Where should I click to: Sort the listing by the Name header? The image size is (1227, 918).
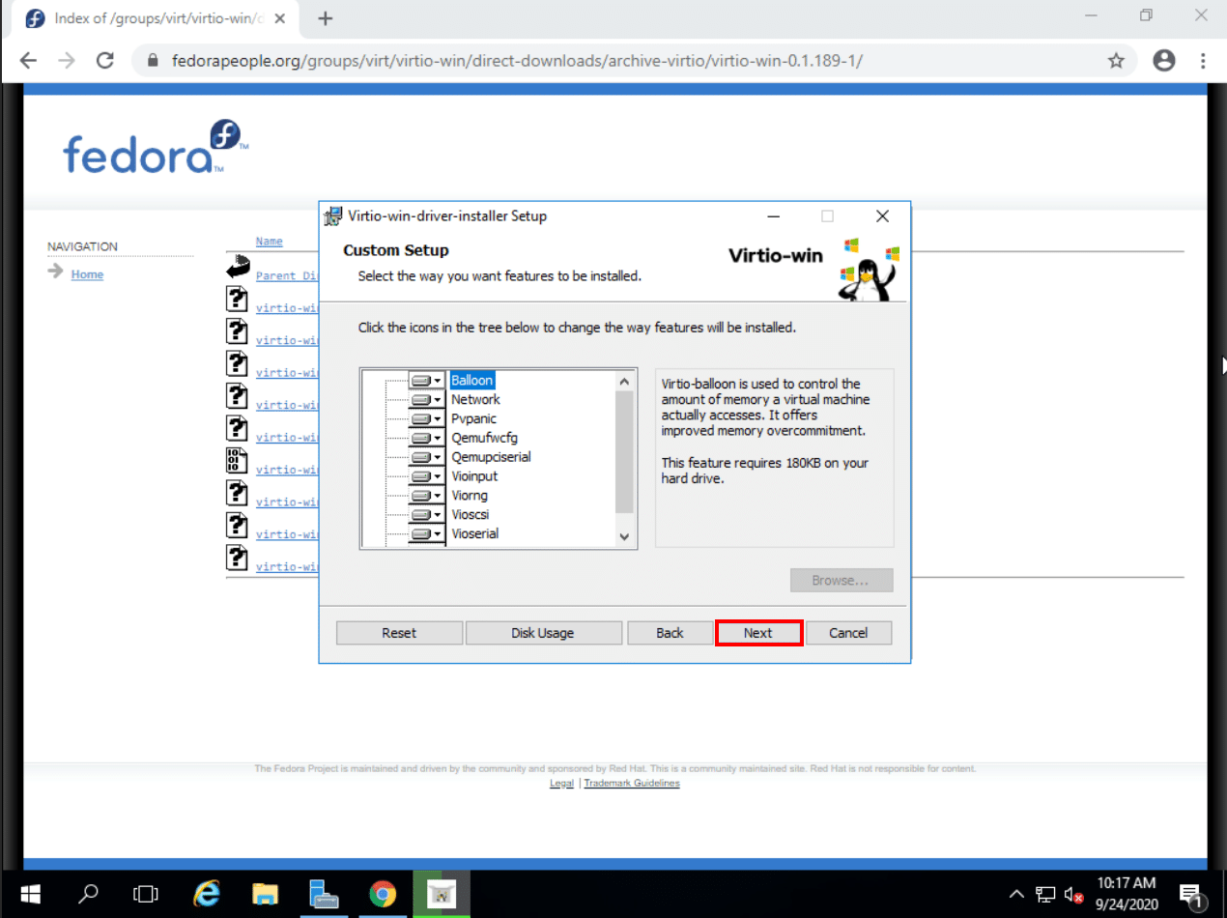269,242
